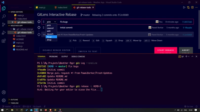
Task: Open the new terminal dropdown arrow
Action: pyautogui.click(x=189, y=56)
